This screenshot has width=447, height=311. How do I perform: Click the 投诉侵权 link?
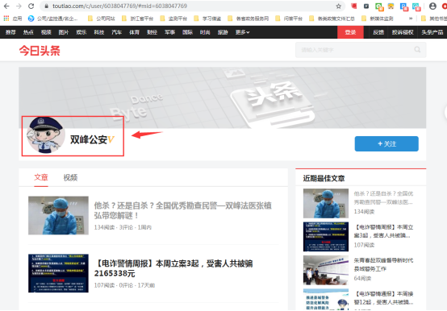click(403, 32)
